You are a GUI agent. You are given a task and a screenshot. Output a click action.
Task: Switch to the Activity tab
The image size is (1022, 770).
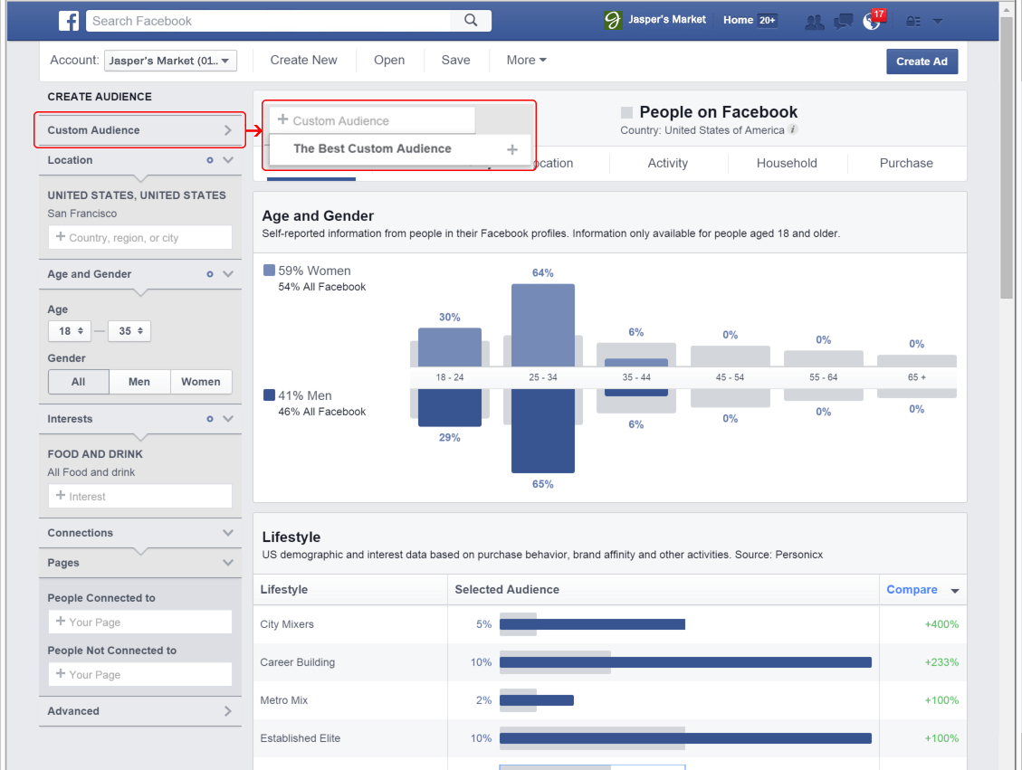pyautogui.click(x=667, y=163)
